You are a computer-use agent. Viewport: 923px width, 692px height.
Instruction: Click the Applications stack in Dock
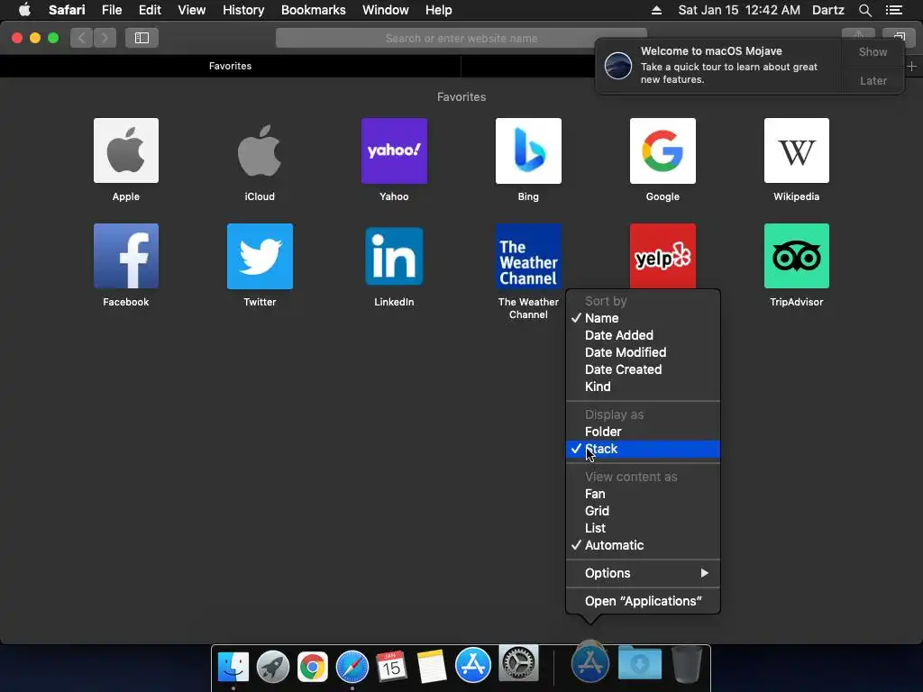[589, 661]
